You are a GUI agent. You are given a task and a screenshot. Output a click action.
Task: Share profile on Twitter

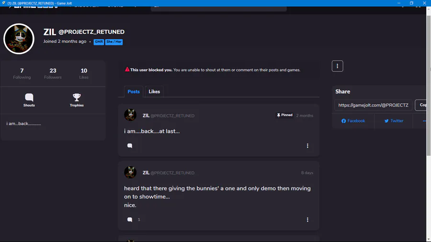tap(394, 121)
